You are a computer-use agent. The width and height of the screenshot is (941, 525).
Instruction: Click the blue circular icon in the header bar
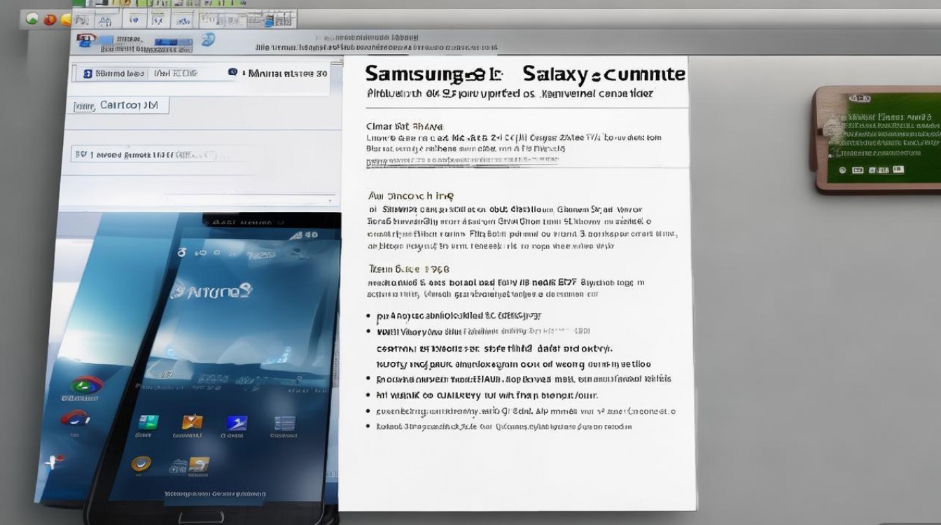208,40
